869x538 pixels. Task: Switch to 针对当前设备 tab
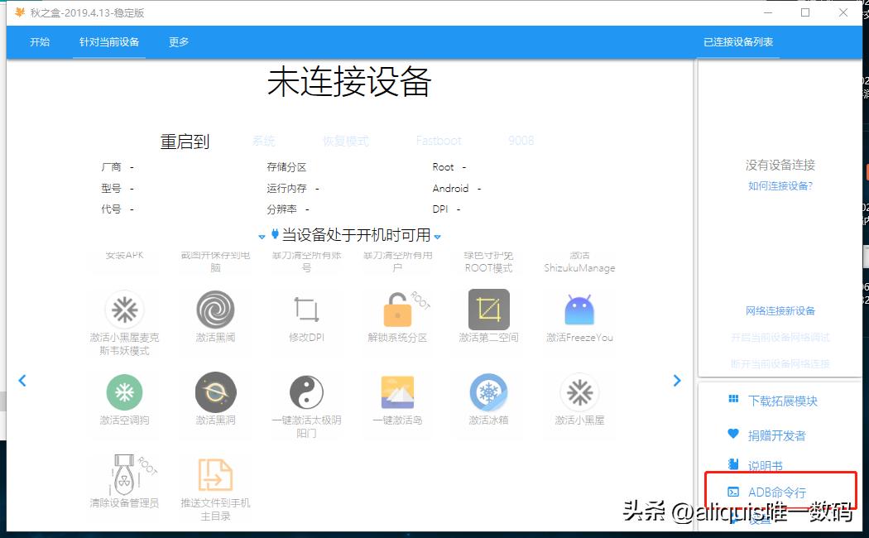109,42
